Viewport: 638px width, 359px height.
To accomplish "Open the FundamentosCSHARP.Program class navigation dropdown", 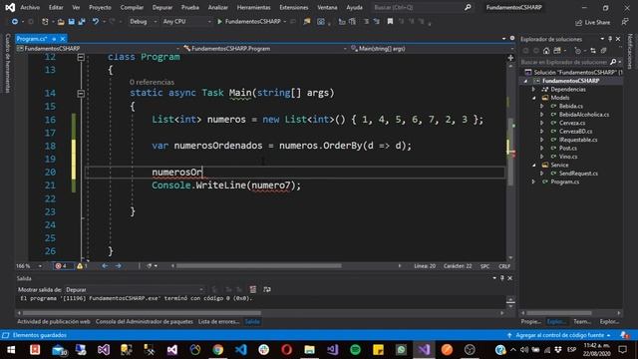I will (265, 49).
